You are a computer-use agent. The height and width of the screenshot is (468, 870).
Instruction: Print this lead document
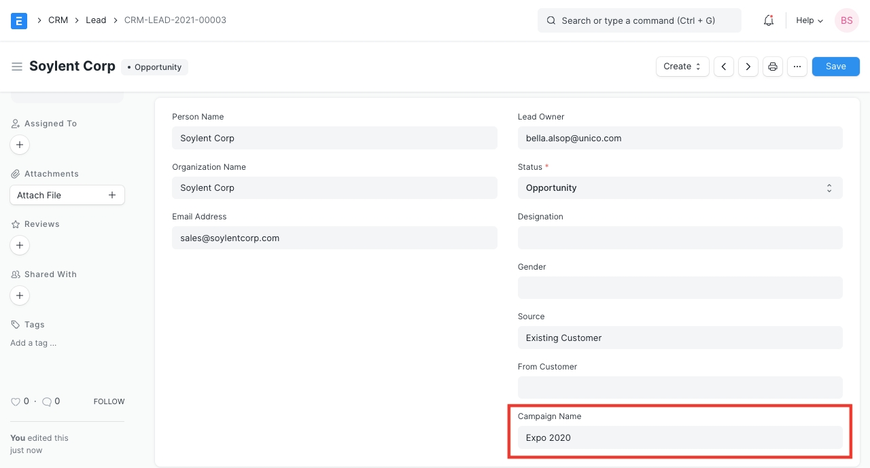click(x=773, y=67)
